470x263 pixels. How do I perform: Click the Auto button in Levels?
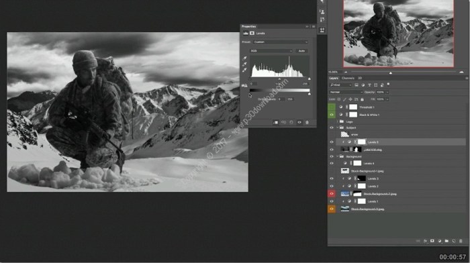(301, 51)
